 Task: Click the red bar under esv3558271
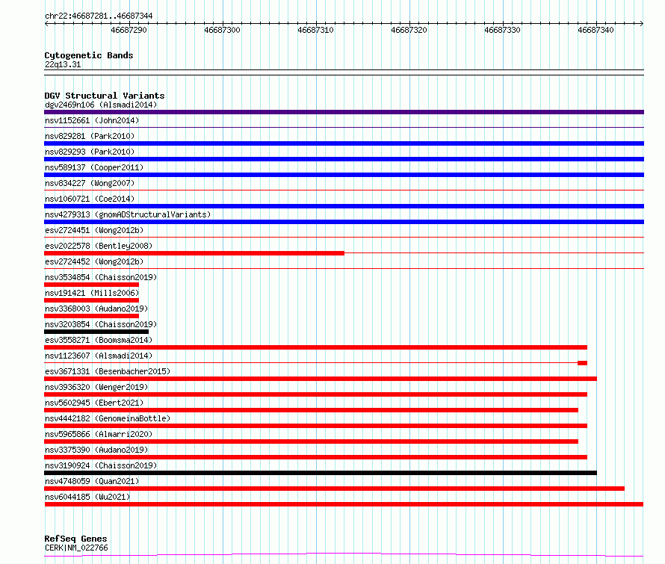[x=315, y=347]
